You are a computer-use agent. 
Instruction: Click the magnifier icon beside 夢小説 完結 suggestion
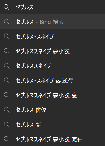[x=7, y=139]
